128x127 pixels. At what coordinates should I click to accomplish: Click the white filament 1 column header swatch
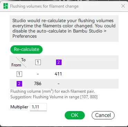(x=38, y=62)
